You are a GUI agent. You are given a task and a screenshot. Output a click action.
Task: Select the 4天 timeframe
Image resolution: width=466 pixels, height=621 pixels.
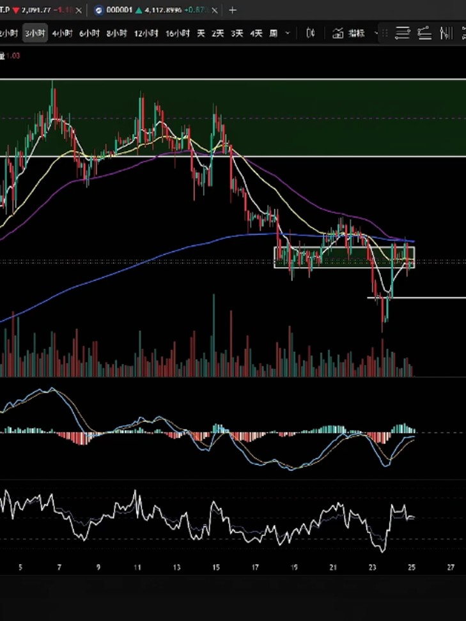coord(256,34)
